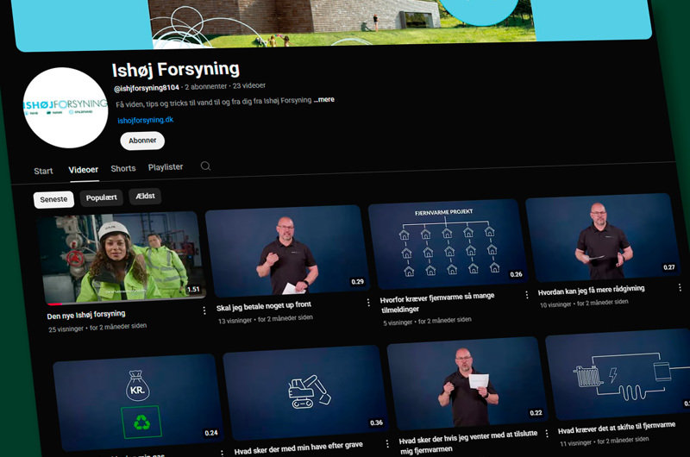The height and width of the screenshot is (457, 690).
Task: Click the channel search magnifier icon
Action: click(205, 166)
